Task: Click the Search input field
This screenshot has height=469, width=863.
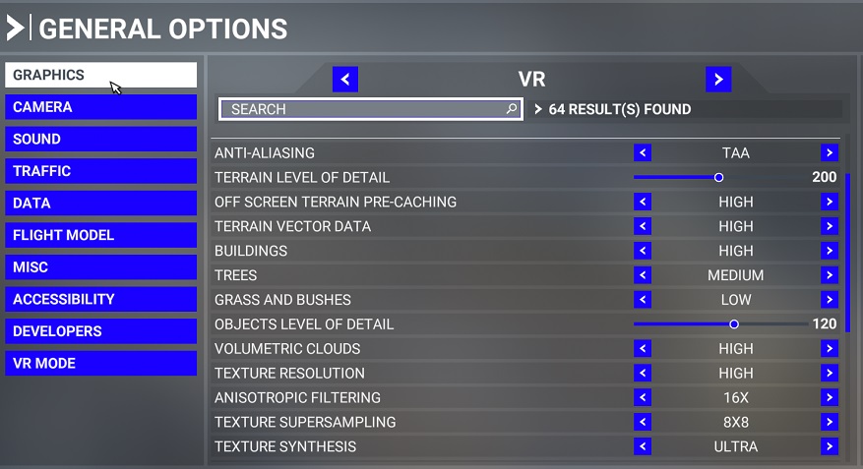Action: (x=364, y=109)
